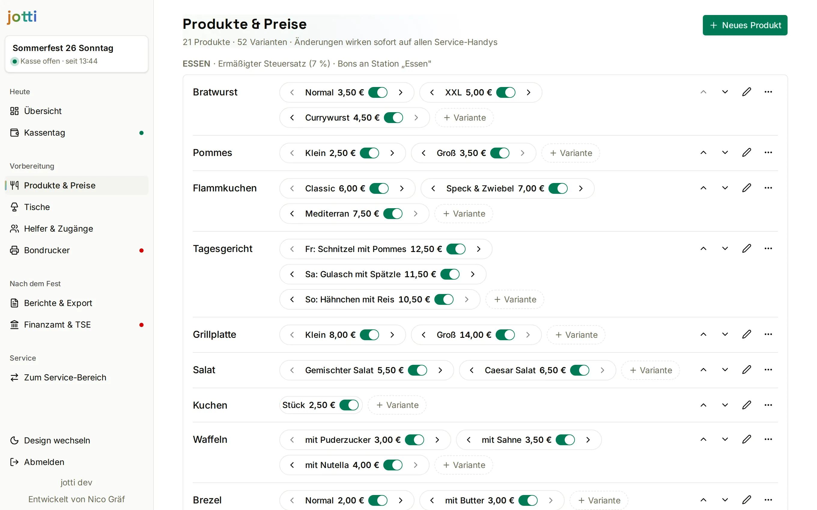Navigate to Helfer & Zugänge

coord(77,229)
